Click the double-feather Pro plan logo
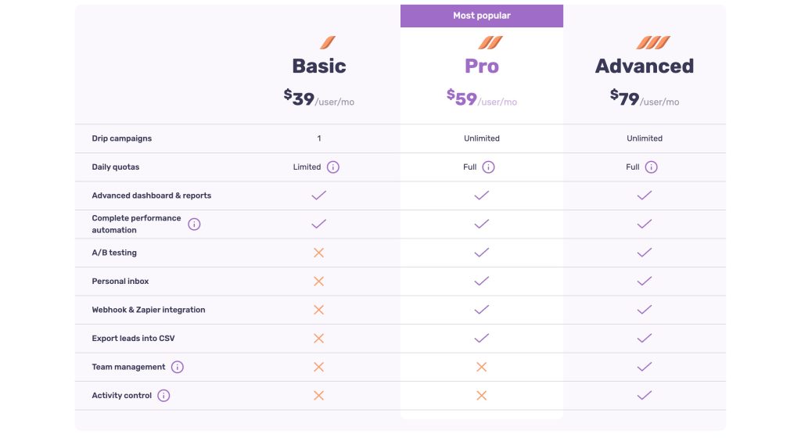The width and height of the screenshot is (801, 445). click(x=490, y=42)
